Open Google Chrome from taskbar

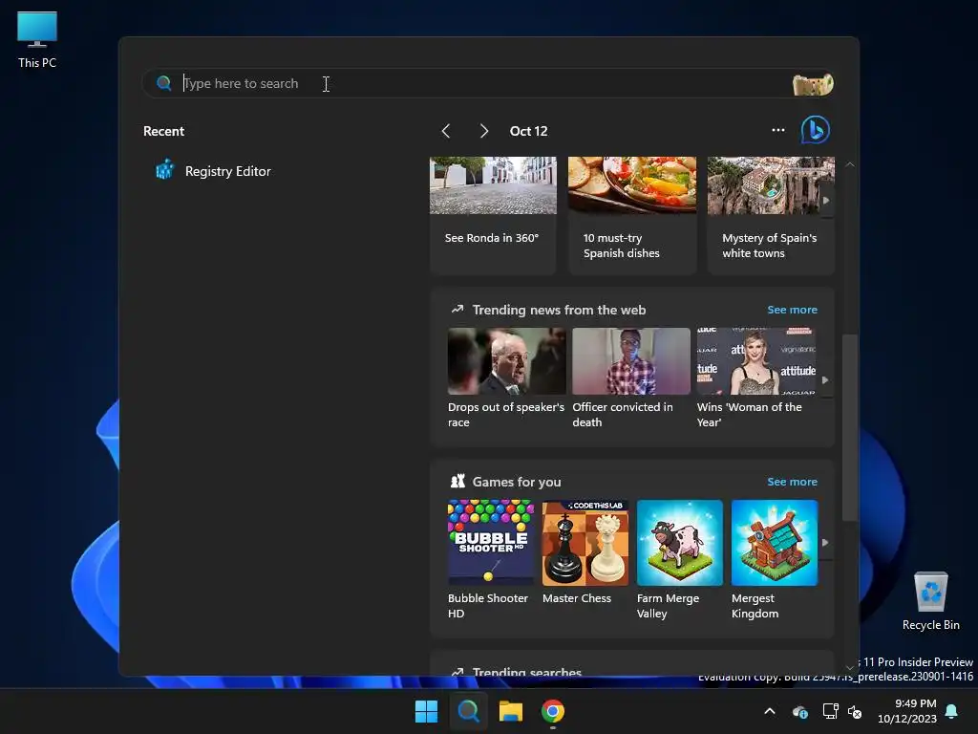[553, 711]
